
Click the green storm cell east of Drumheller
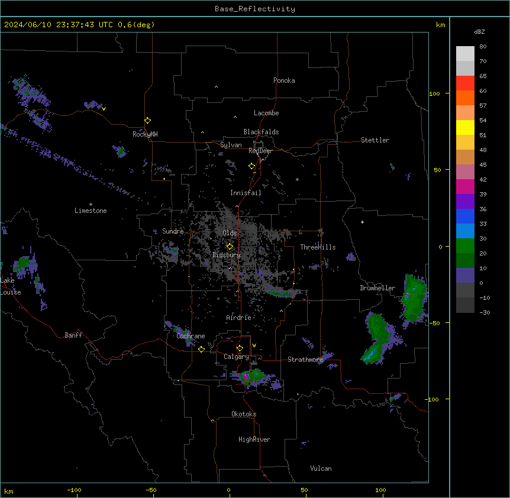coord(414,299)
